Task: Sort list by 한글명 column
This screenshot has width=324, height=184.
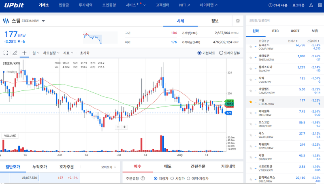Action: [264, 41]
